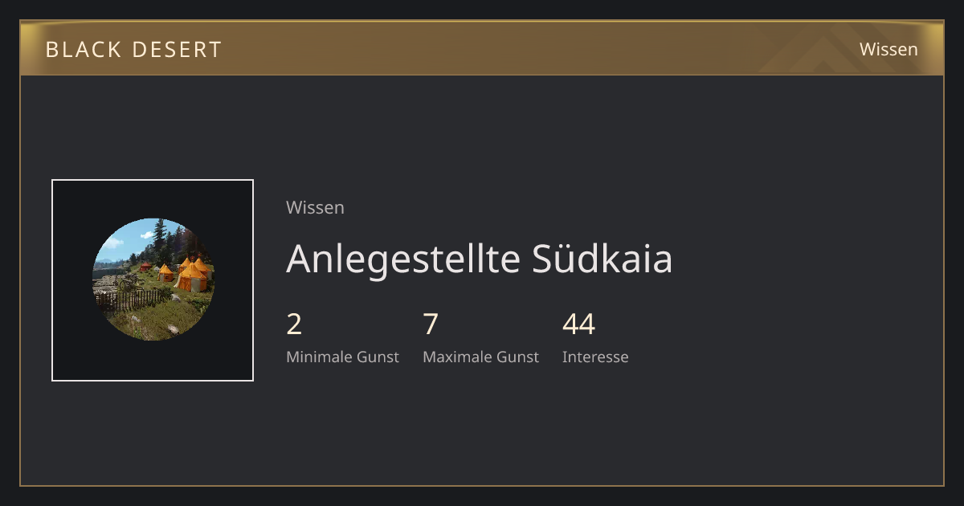Open the Wissen link in header
This screenshot has height=506, width=964.
(x=888, y=49)
